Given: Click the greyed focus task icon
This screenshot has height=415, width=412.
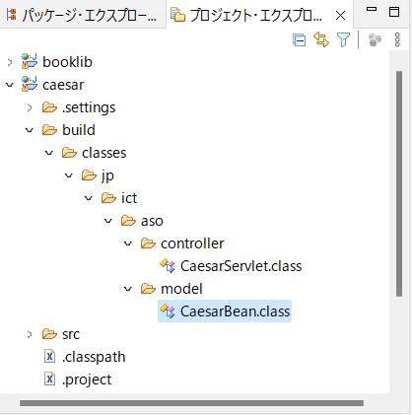Looking at the screenshot, I should coord(375,39).
